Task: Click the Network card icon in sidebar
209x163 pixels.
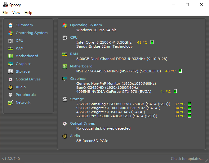Action: click(x=11, y=103)
